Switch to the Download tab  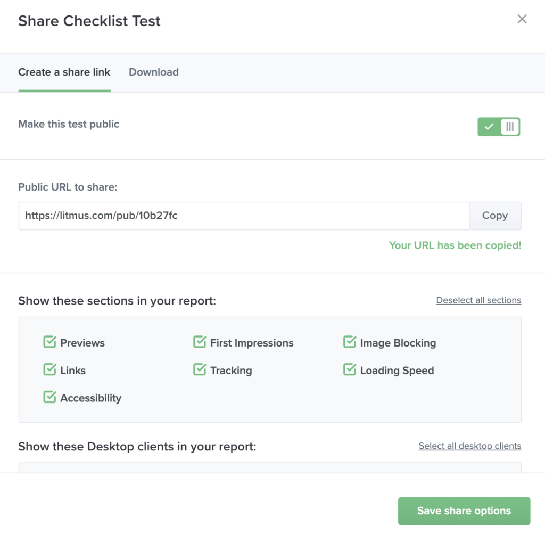point(153,72)
